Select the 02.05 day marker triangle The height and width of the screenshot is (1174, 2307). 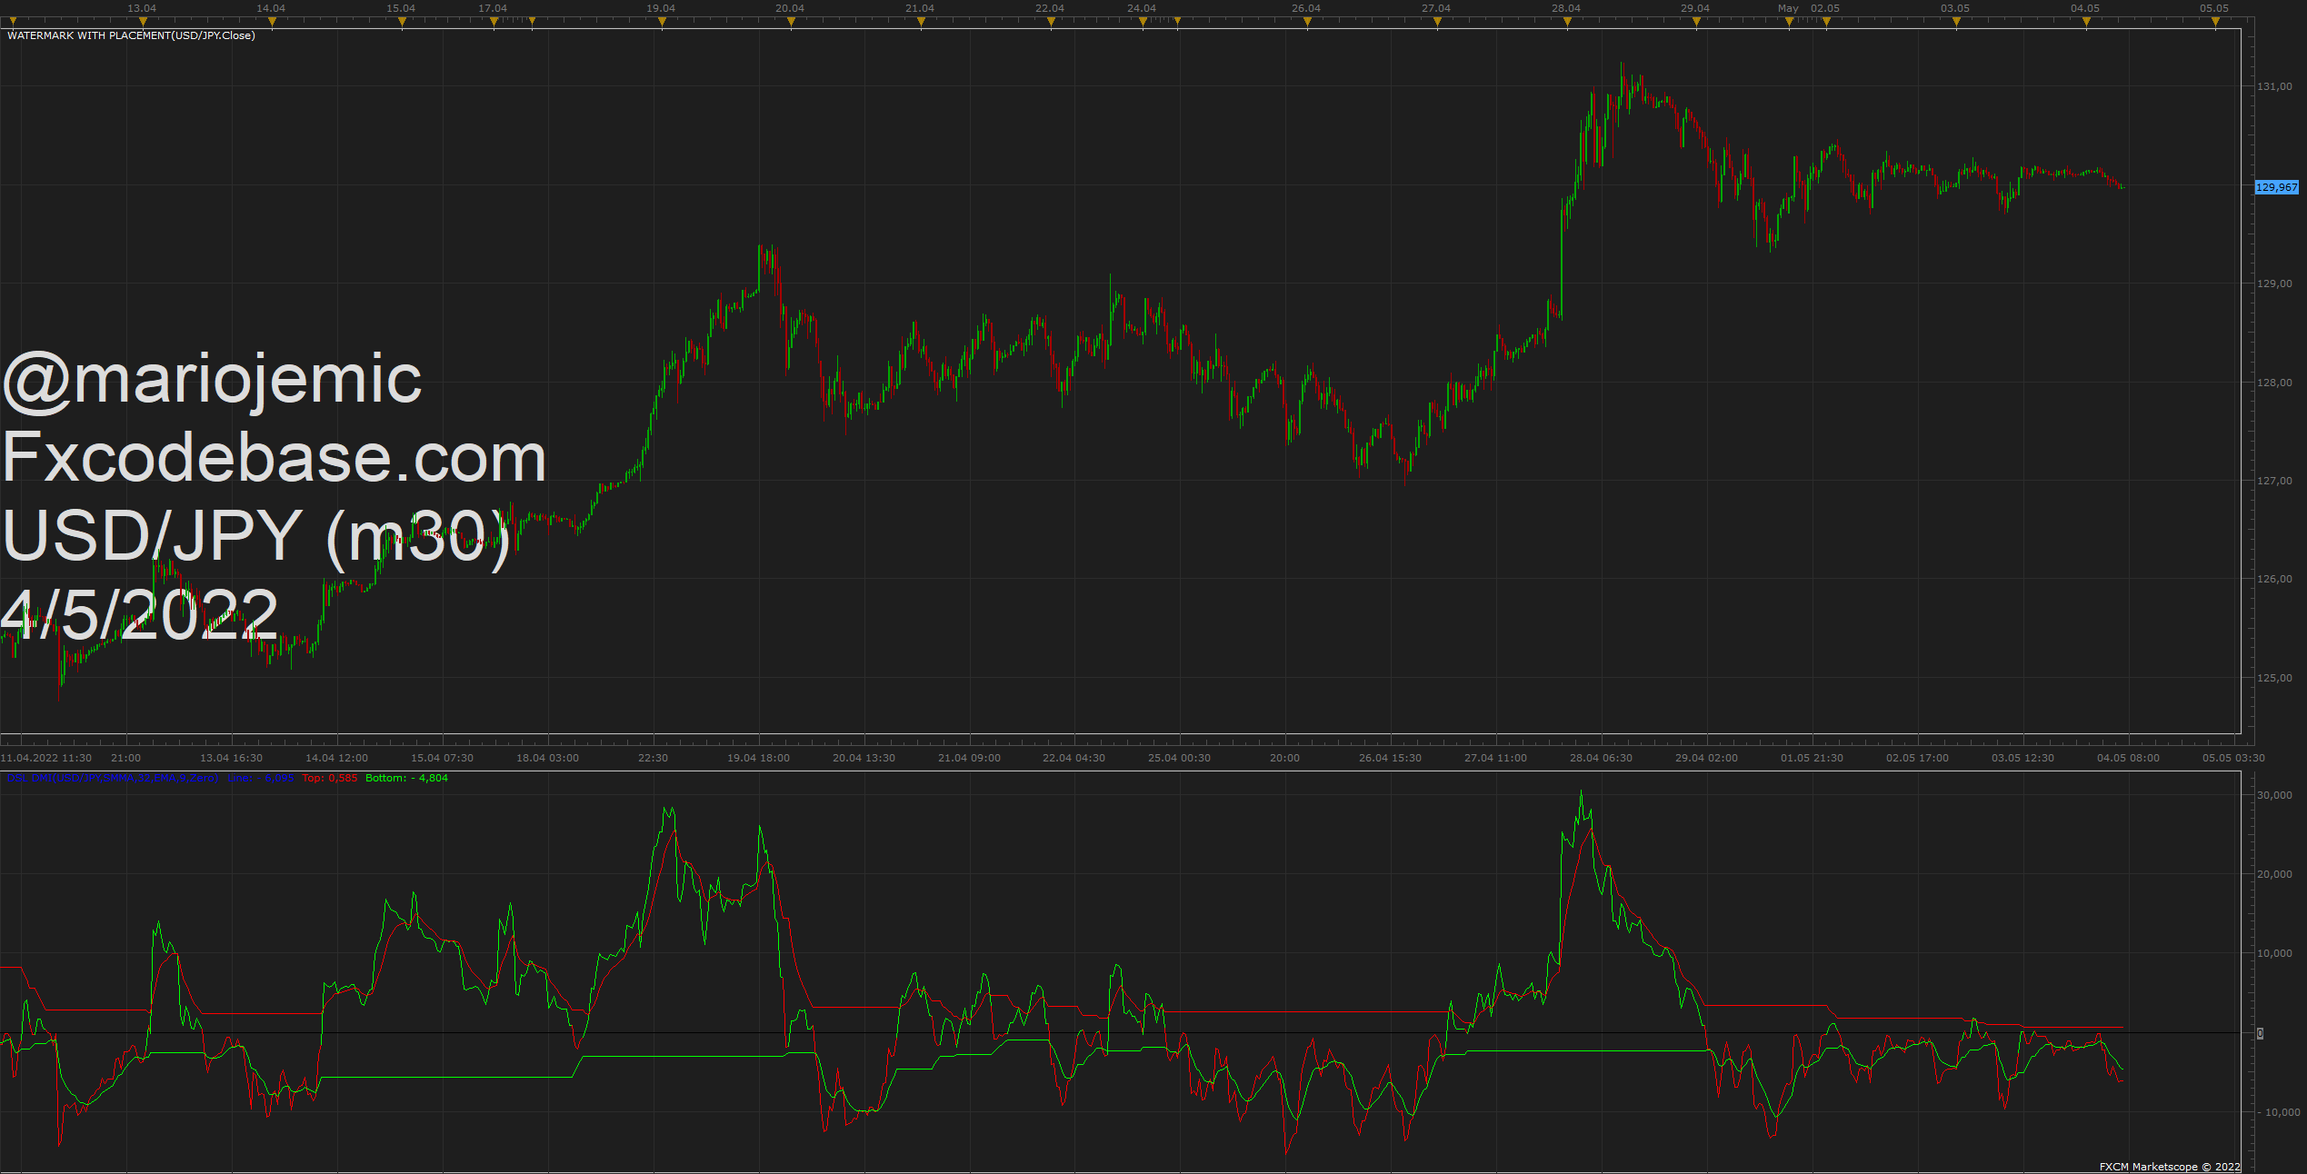click(1826, 23)
